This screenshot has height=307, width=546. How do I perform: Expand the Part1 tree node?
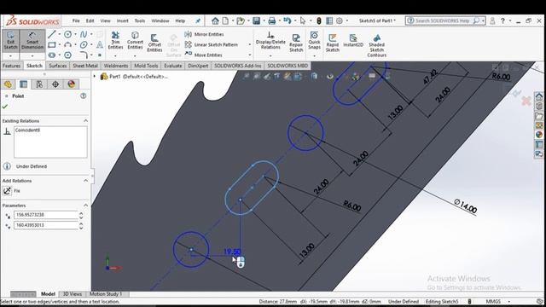tap(95, 76)
